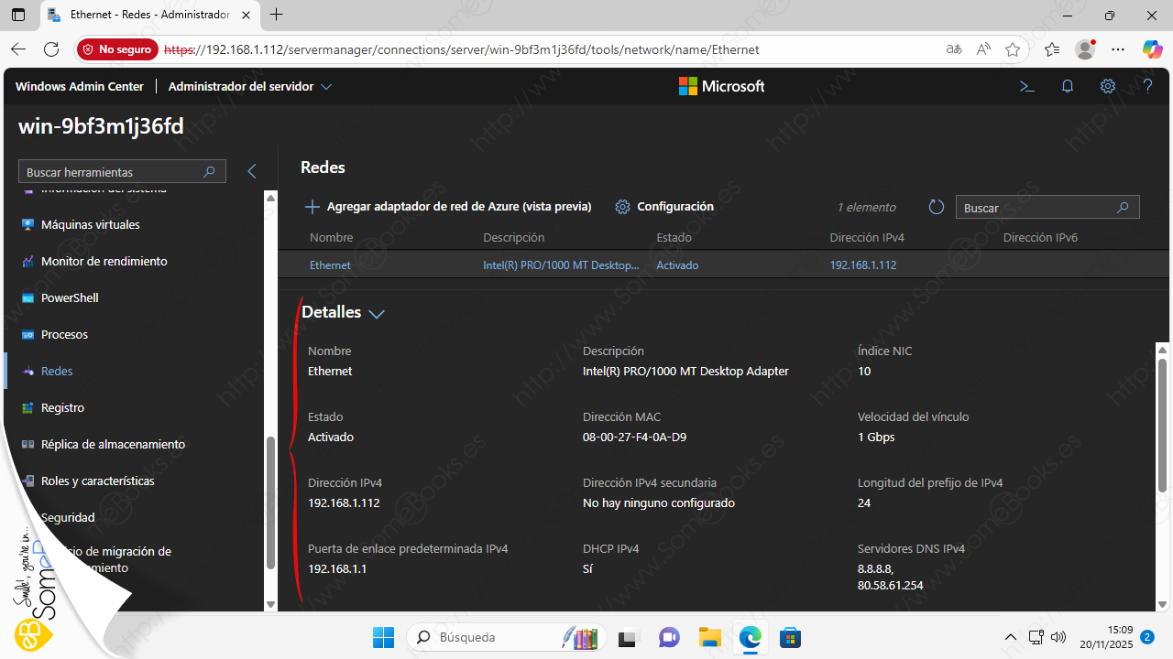Image resolution: width=1173 pixels, height=659 pixels.
Task: Select PowerShell in the tools list
Action: point(70,297)
